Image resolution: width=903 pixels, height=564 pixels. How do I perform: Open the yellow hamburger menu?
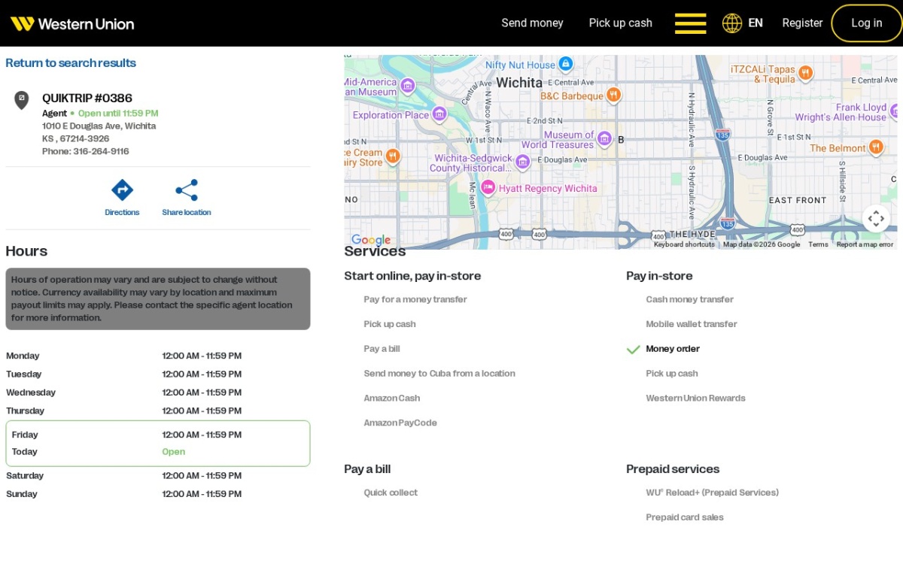click(690, 23)
